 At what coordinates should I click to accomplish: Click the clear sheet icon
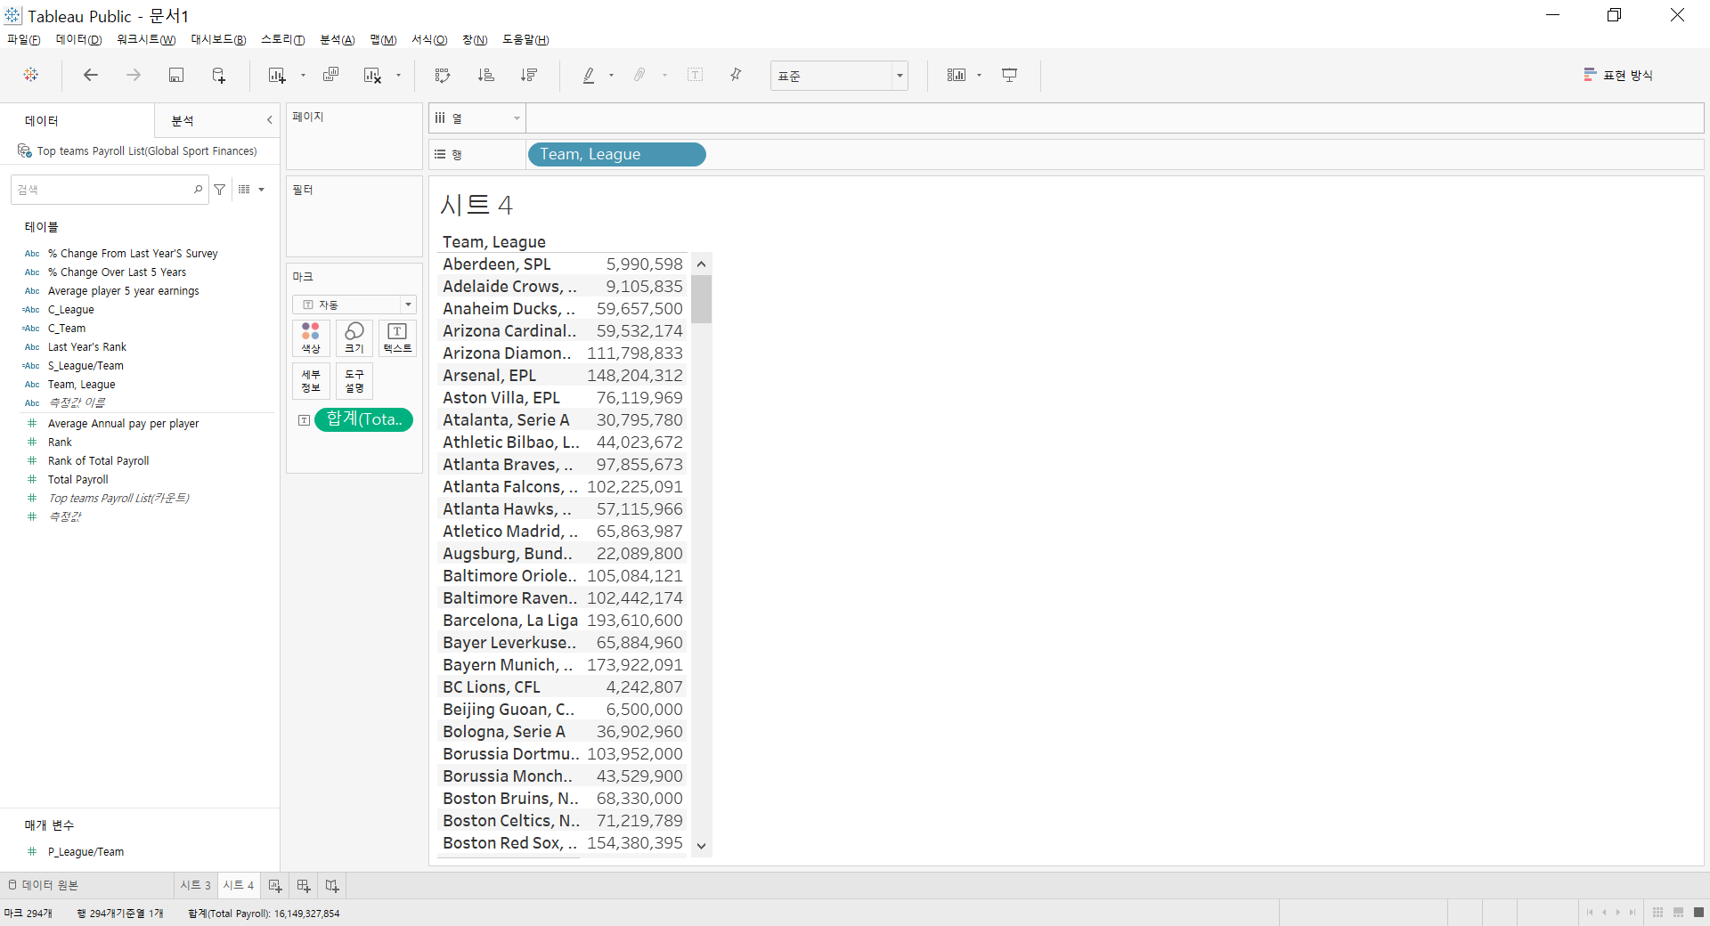pos(372,75)
